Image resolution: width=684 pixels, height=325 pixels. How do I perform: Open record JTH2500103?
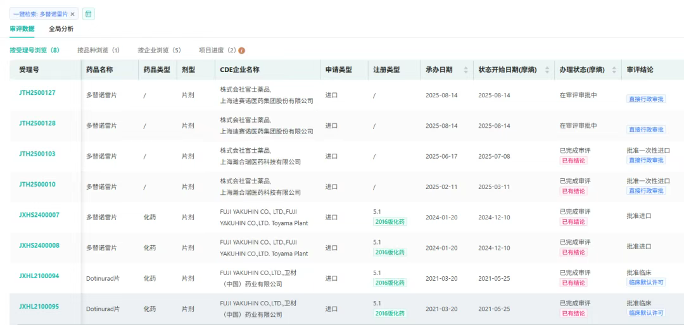(37, 154)
